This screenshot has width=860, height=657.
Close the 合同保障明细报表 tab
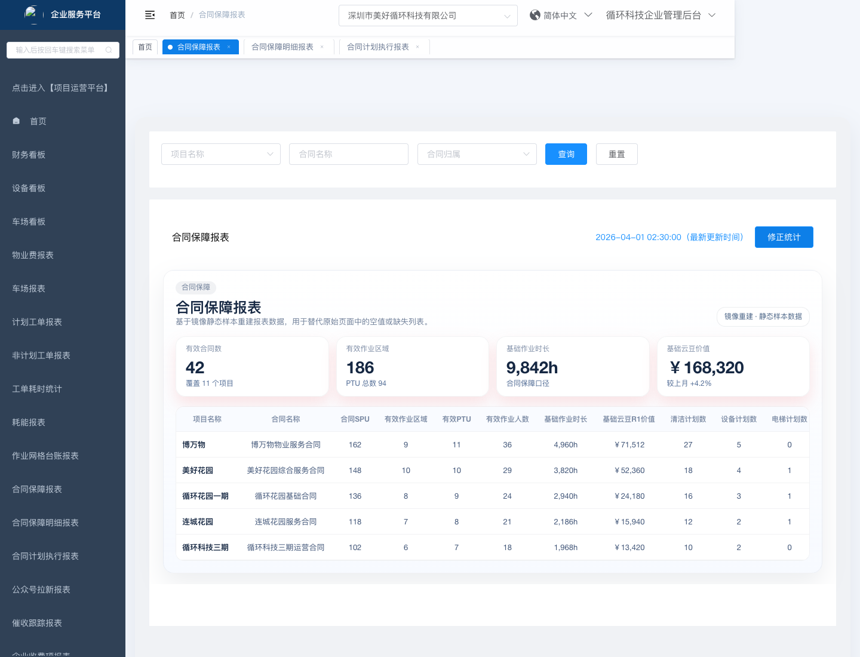[322, 47]
